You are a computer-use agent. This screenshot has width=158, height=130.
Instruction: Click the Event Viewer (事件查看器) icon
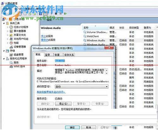tap(11, 31)
